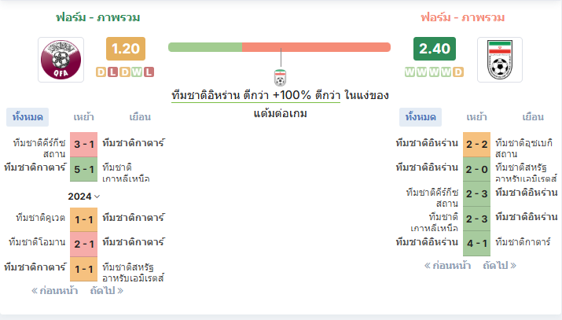The height and width of the screenshot is (320, 562).
Task: Open the Qatar 5 - 1 North Korea score
Action: coord(84,170)
